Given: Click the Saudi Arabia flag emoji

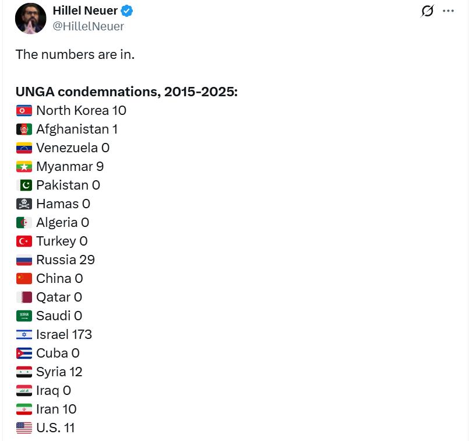Looking at the screenshot, I should click(x=23, y=316).
